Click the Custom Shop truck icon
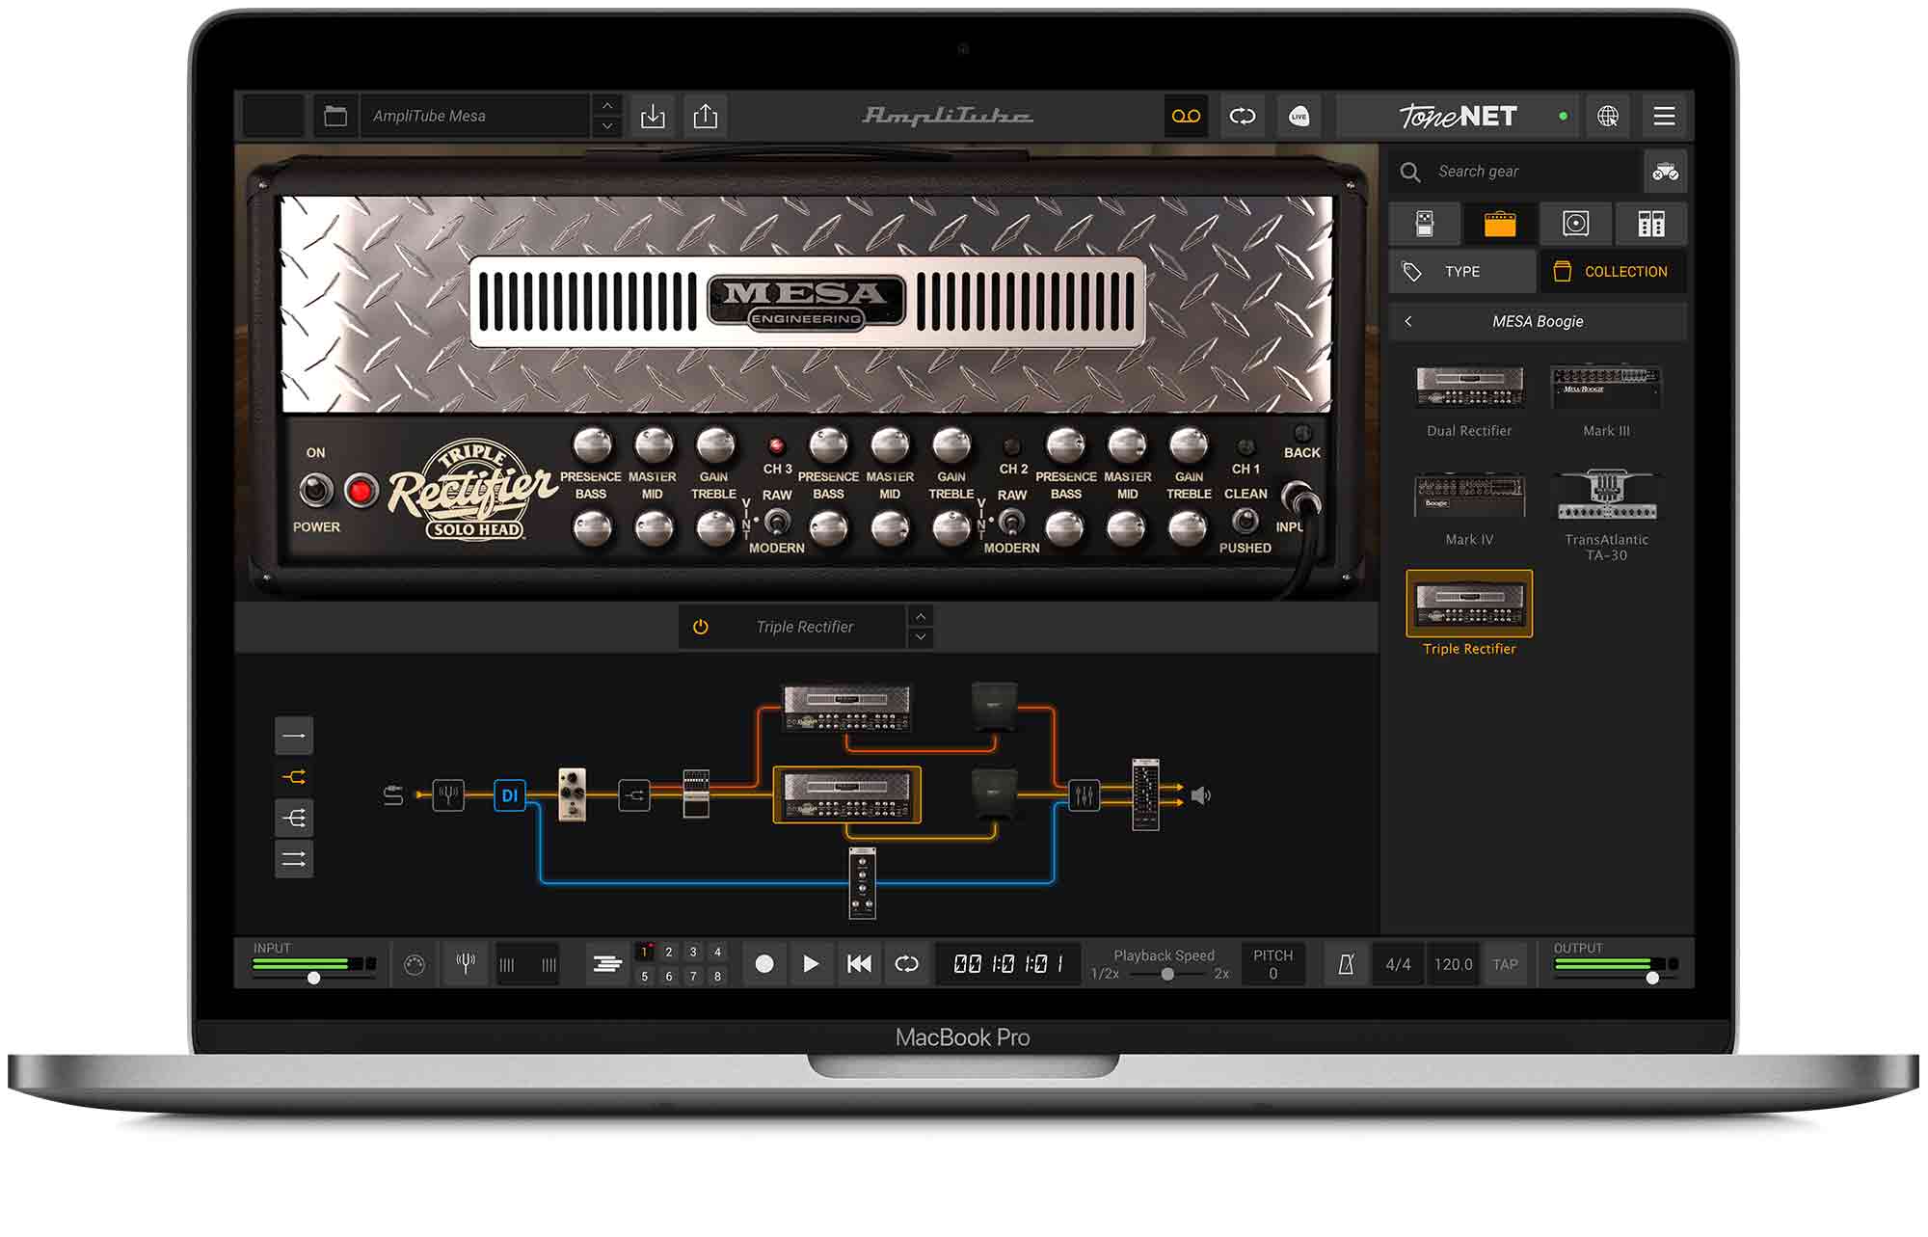 point(1665,173)
